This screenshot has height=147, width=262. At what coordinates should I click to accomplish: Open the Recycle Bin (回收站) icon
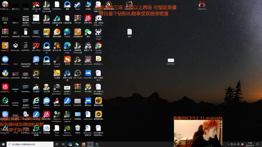coord(78,129)
